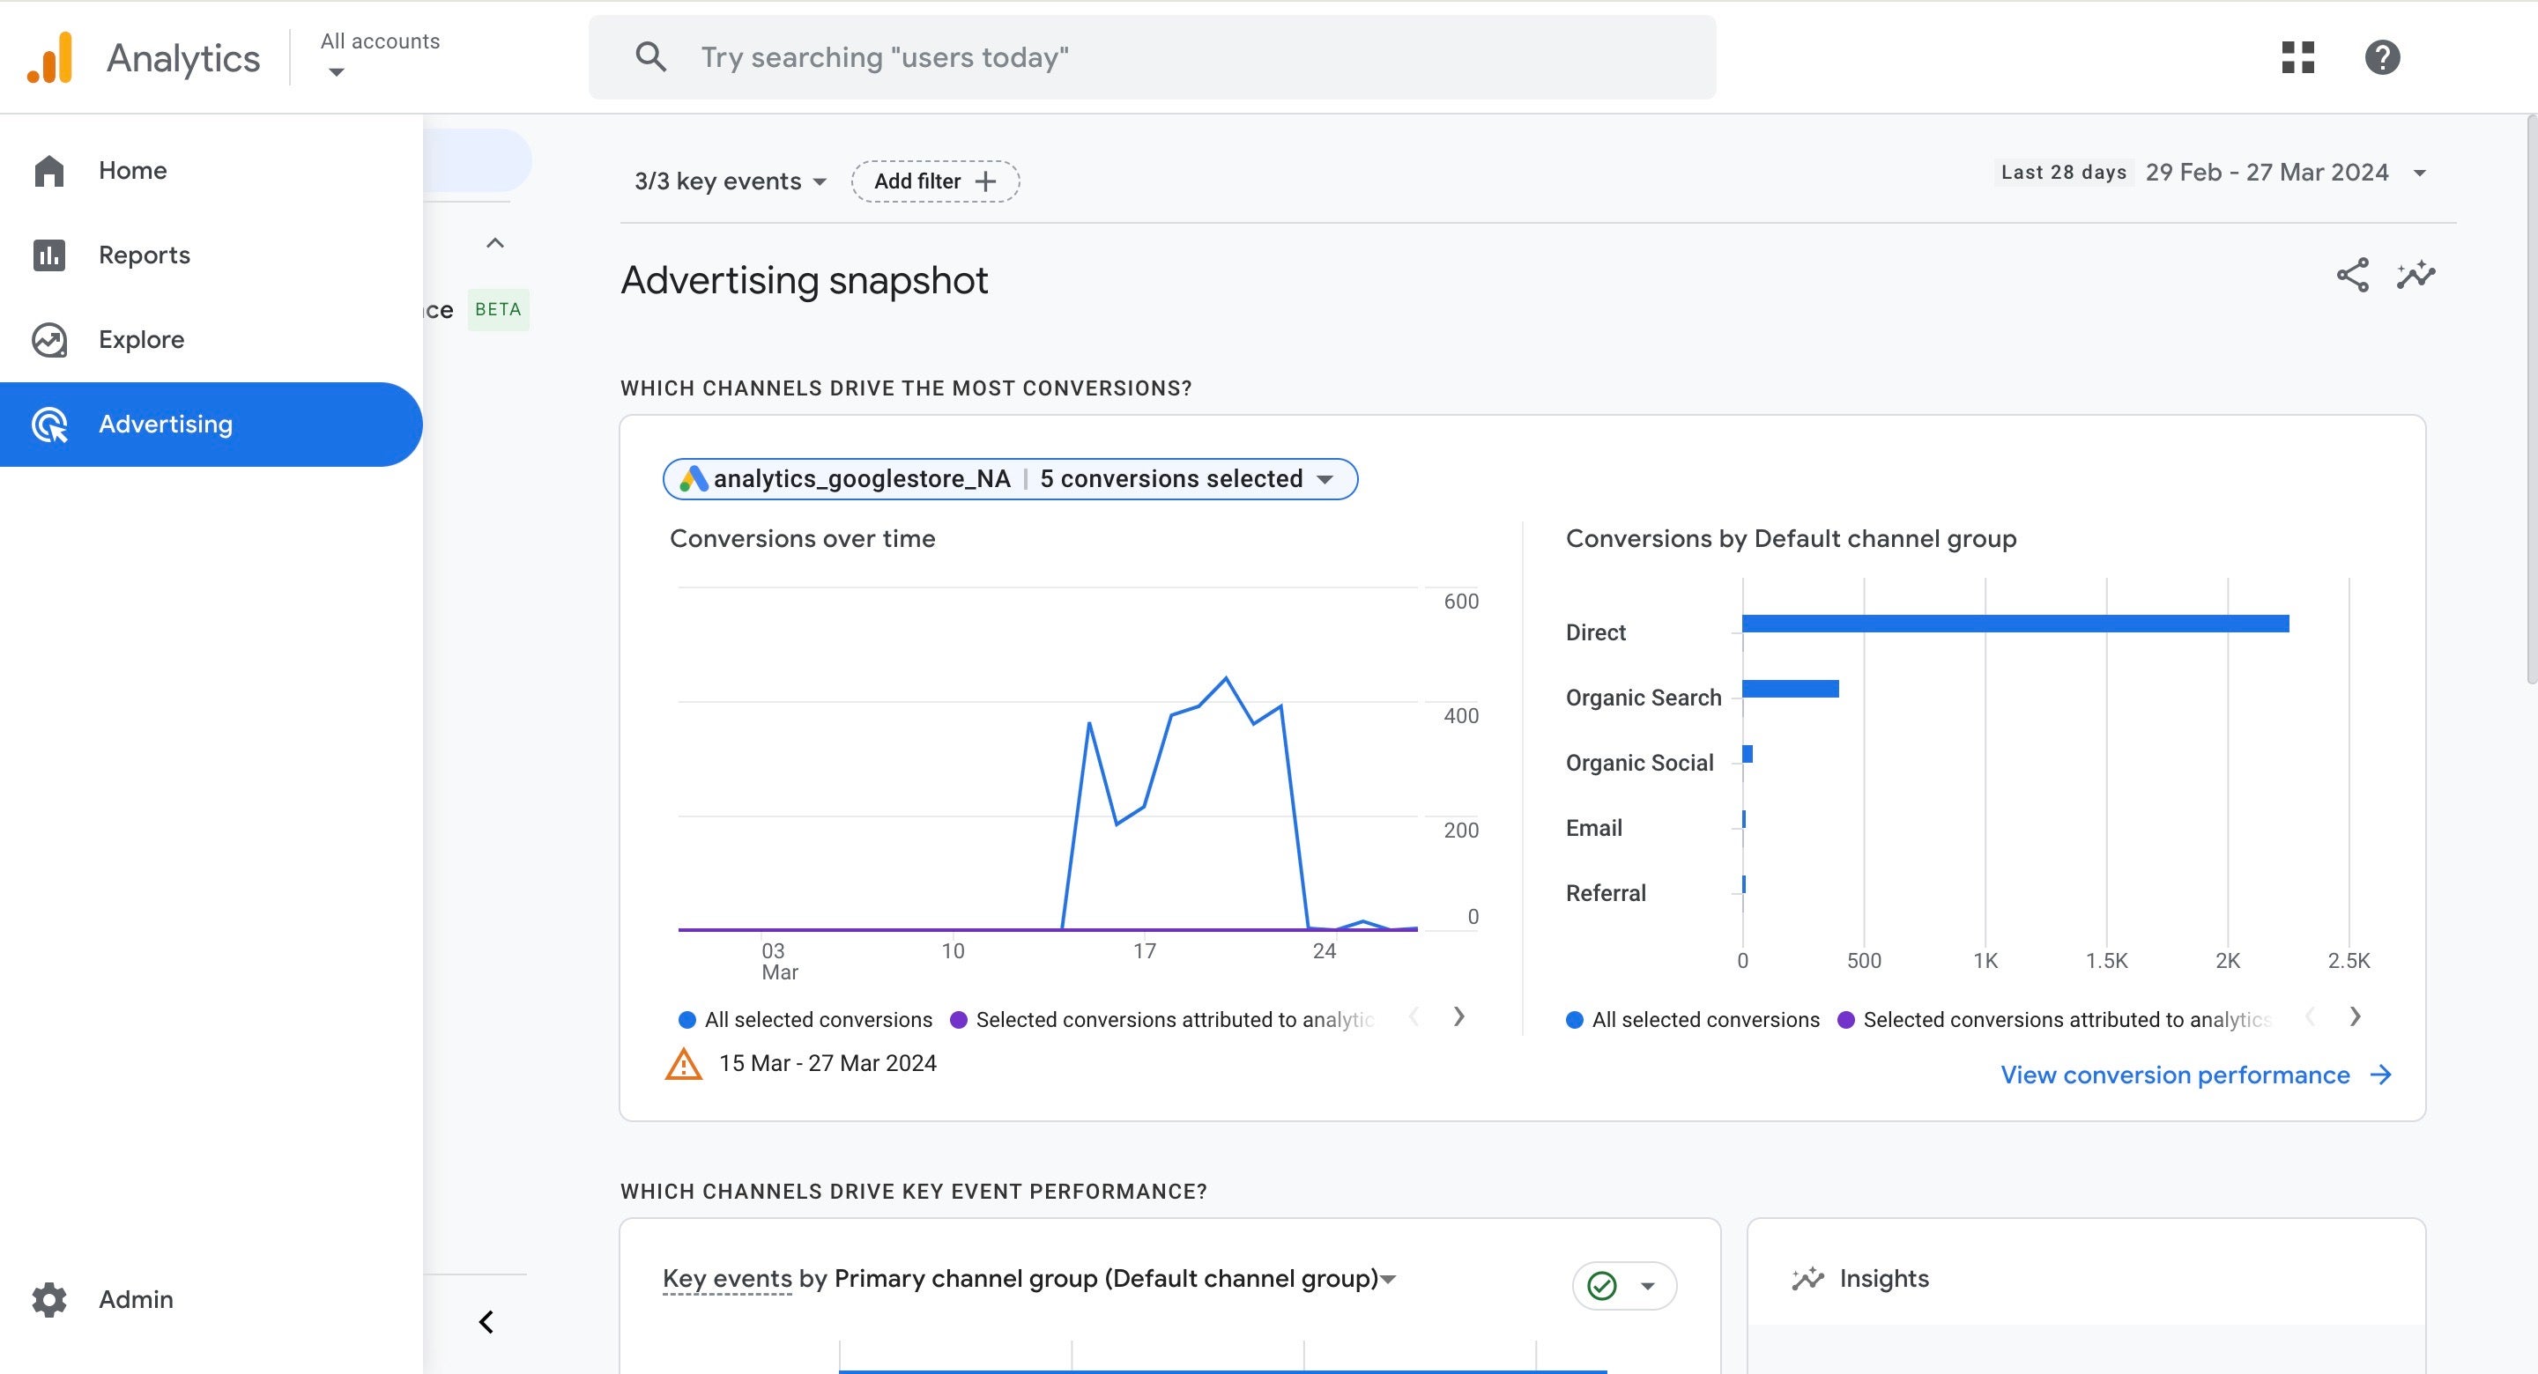Image resolution: width=2538 pixels, height=1374 pixels.
Task: Open the date range picker
Action: [2266, 174]
